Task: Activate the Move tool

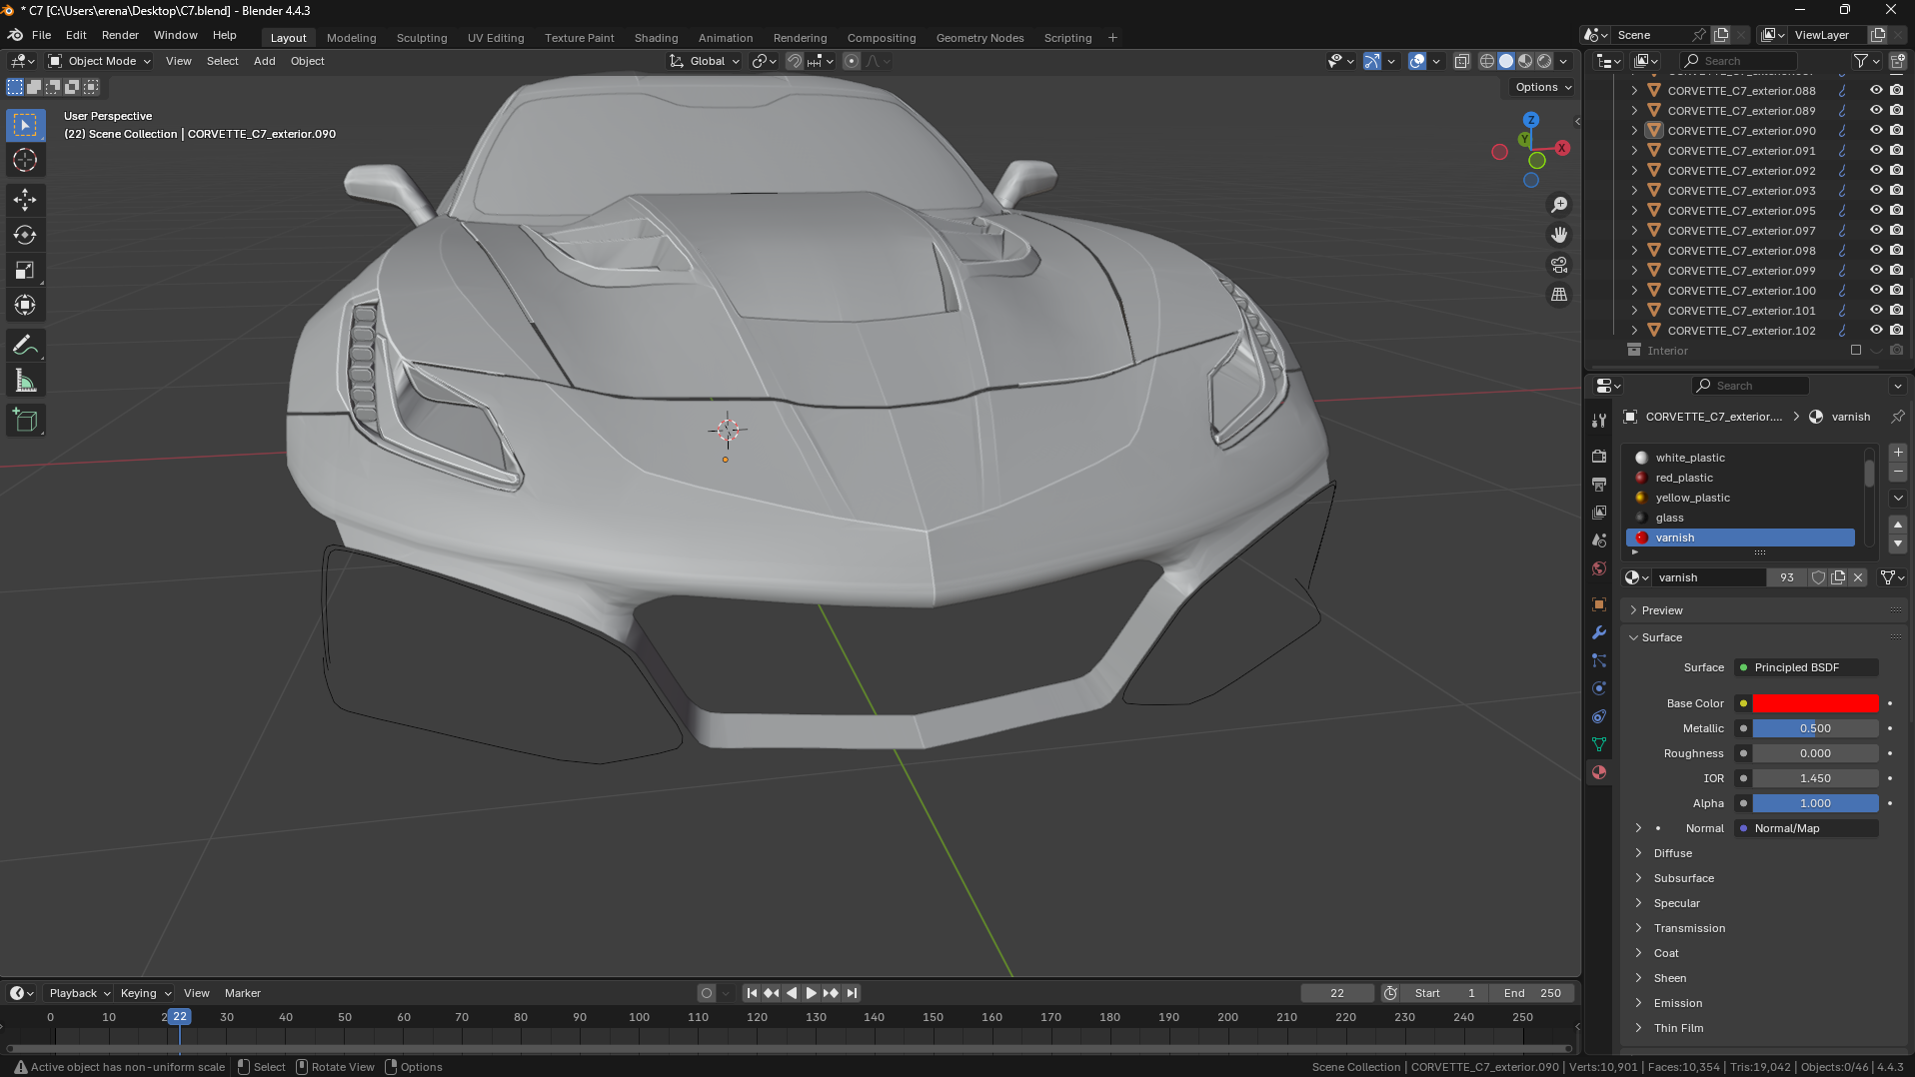Action: tap(25, 200)
